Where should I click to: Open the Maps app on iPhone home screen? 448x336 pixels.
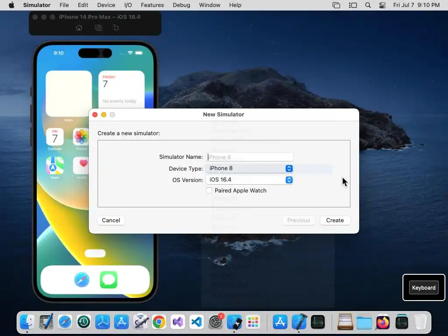[55, 165]
